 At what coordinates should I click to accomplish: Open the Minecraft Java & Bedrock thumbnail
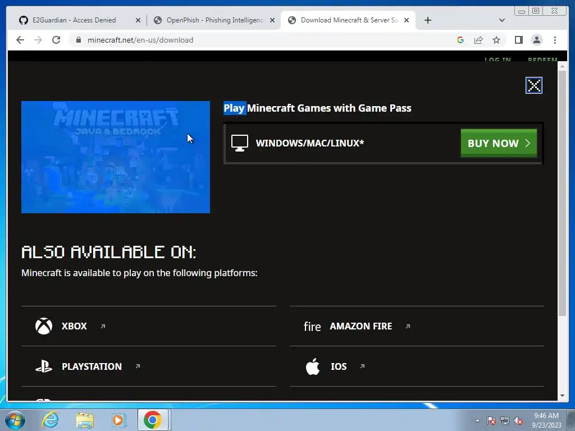coord(116,157)
